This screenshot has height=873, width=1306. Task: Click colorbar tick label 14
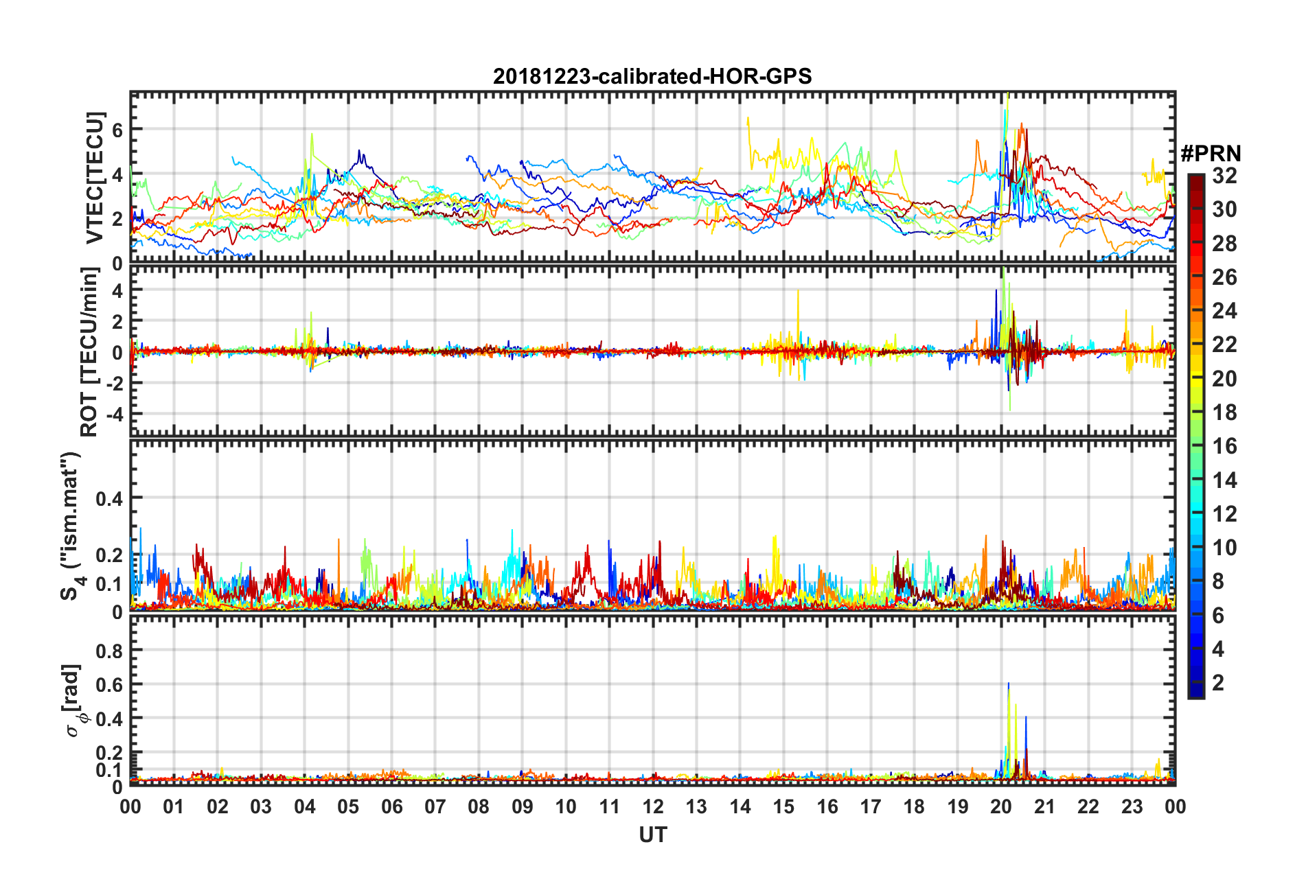click(x=1224, y=480)
